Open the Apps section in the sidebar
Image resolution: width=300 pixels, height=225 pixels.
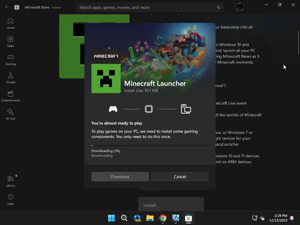click(11, 42)
